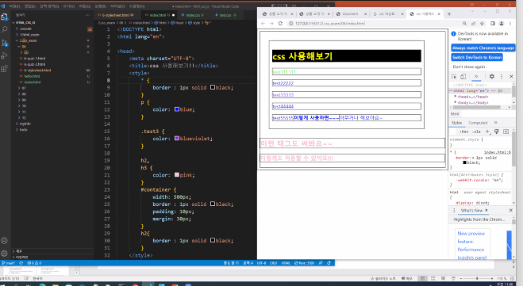Open hello.html in the Explorer
Viewport: 523px width, 286px height.
click(32, 76)
